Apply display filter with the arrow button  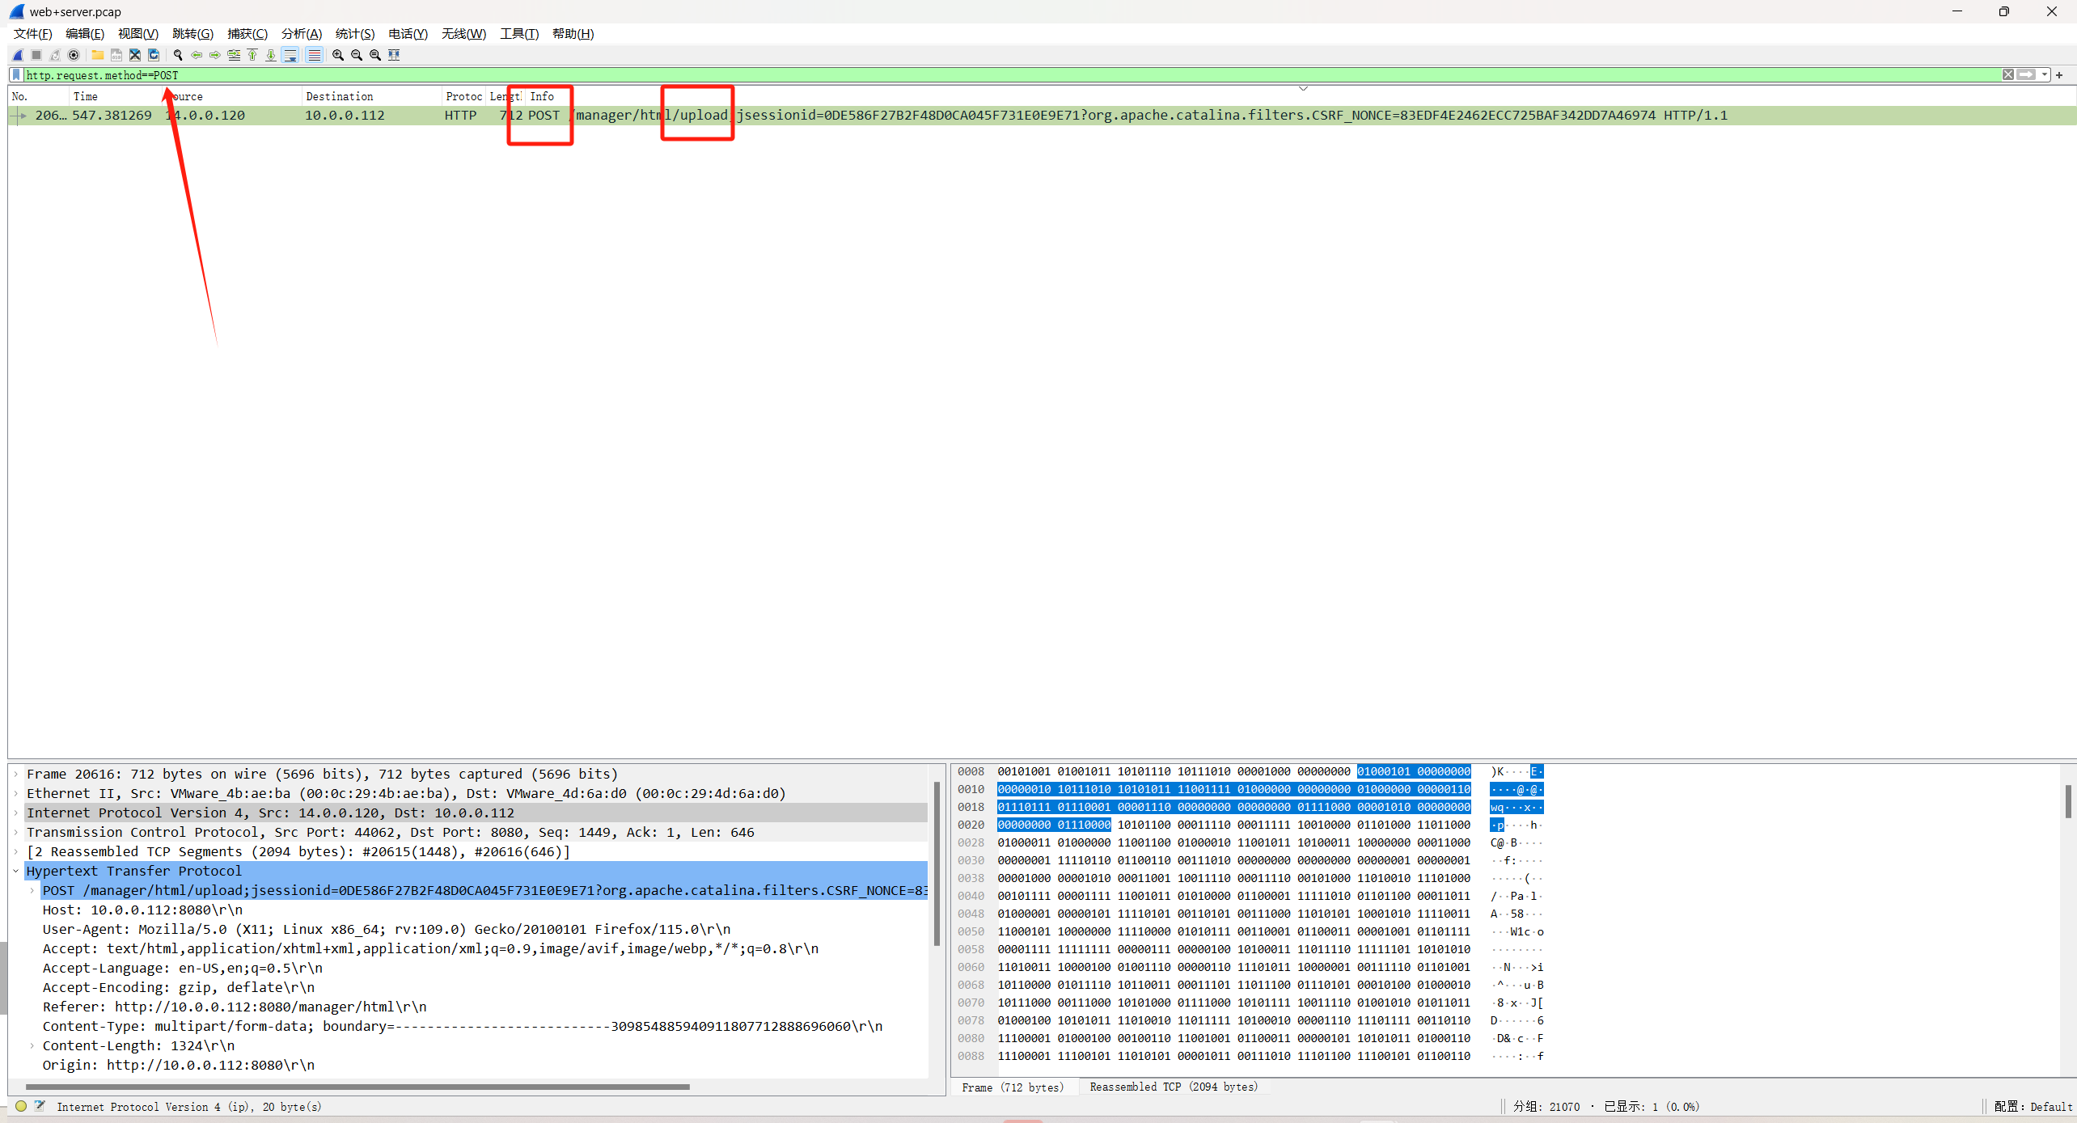(x=2027, y=75)
